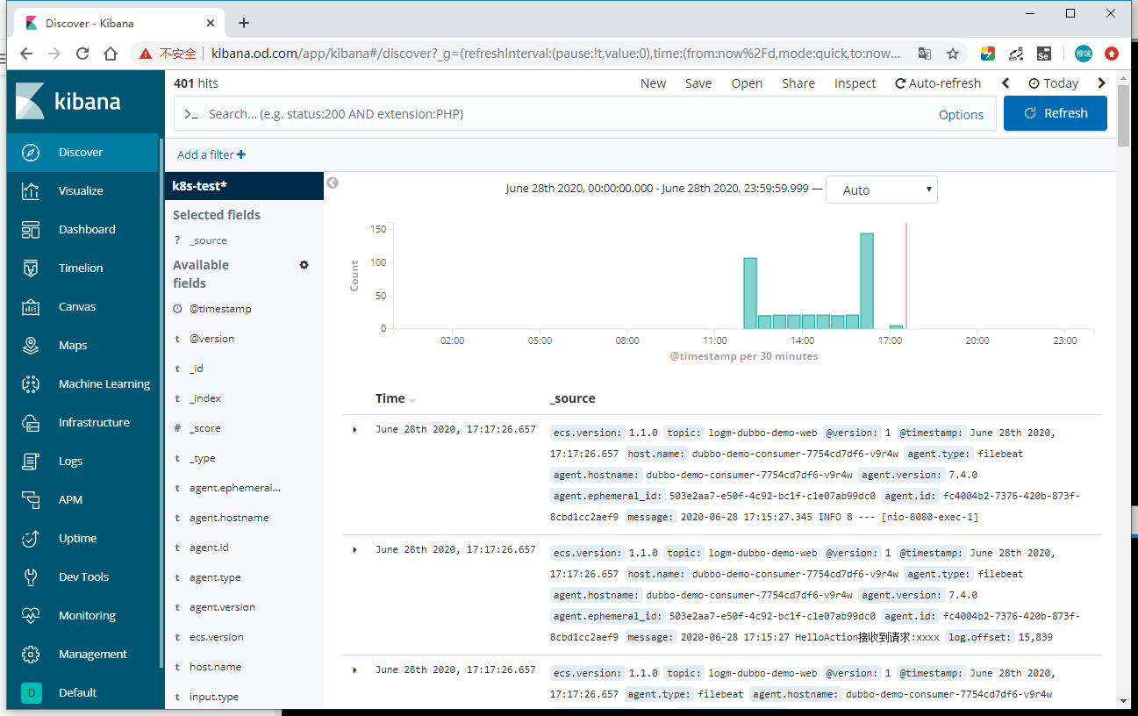Click Add a filter

coord(211,154)
